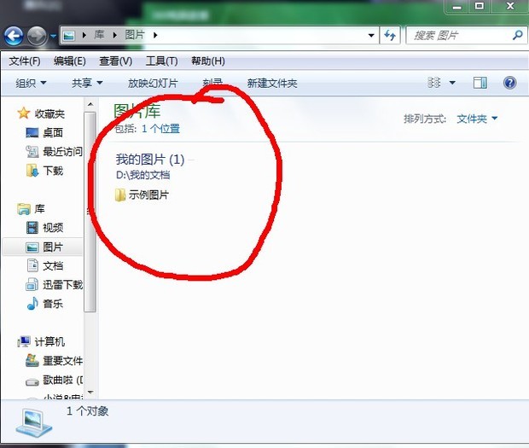The width and height of the screenshot is (529, 448).
Task: Click the drive icon beside 歌曲啦
Action: (32, 382)
